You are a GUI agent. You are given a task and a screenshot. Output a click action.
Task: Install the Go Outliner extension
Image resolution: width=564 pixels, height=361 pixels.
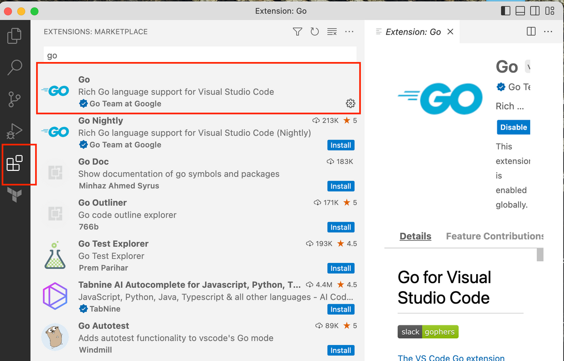[341, 227]
